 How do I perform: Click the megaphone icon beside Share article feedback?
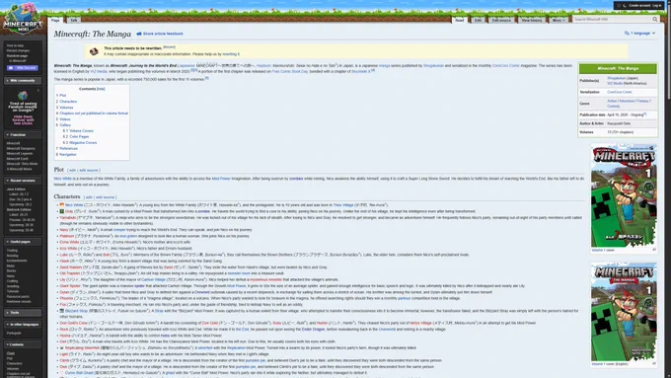[139, 34]
